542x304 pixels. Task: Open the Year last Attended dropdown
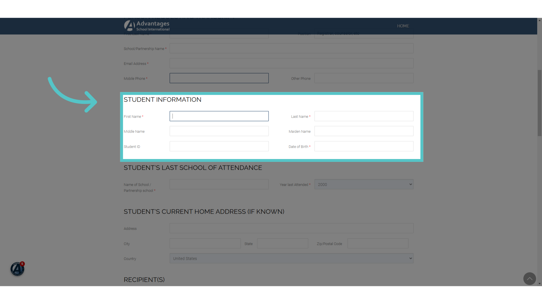tap(364, 184)
